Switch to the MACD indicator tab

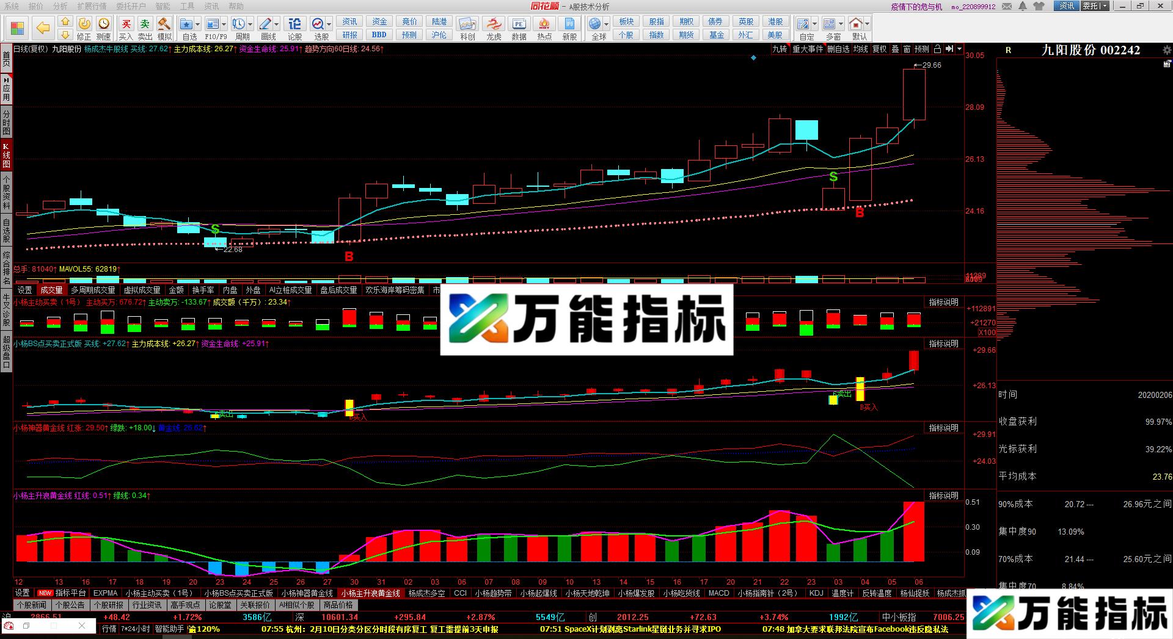click(x=718, y=593)
